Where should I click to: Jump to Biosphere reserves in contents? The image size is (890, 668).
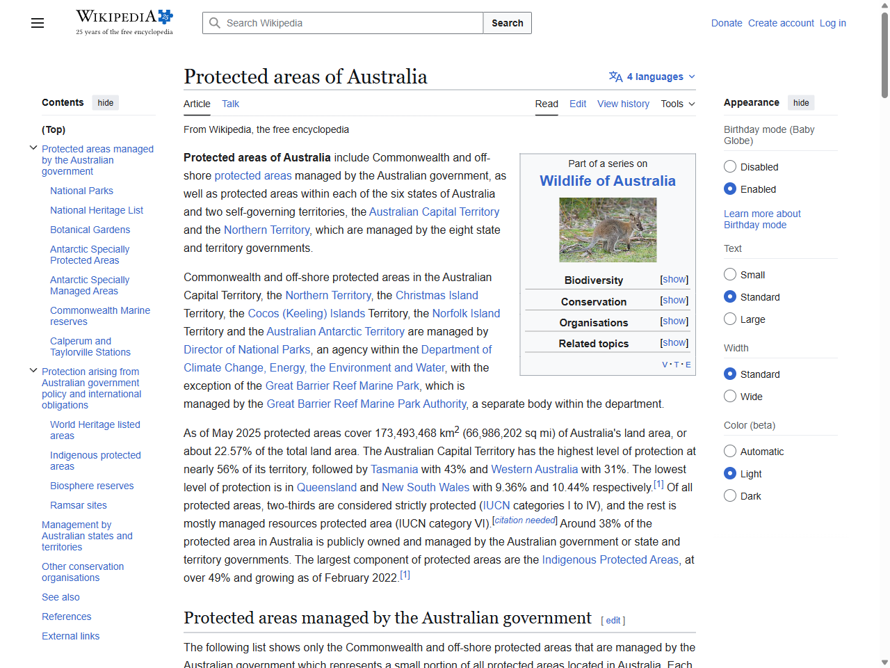tap(92, 486)
